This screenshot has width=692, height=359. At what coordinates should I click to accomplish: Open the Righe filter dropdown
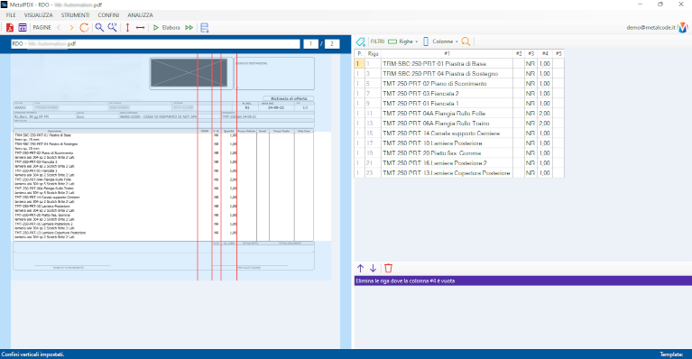click(x=403, y=41)
